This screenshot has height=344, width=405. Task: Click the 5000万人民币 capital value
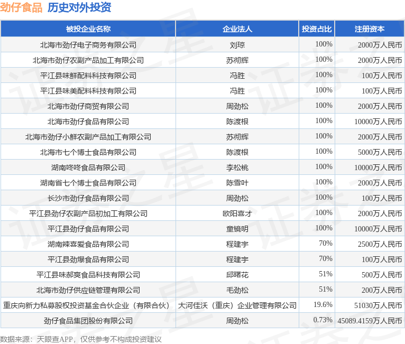click(380, 152)
